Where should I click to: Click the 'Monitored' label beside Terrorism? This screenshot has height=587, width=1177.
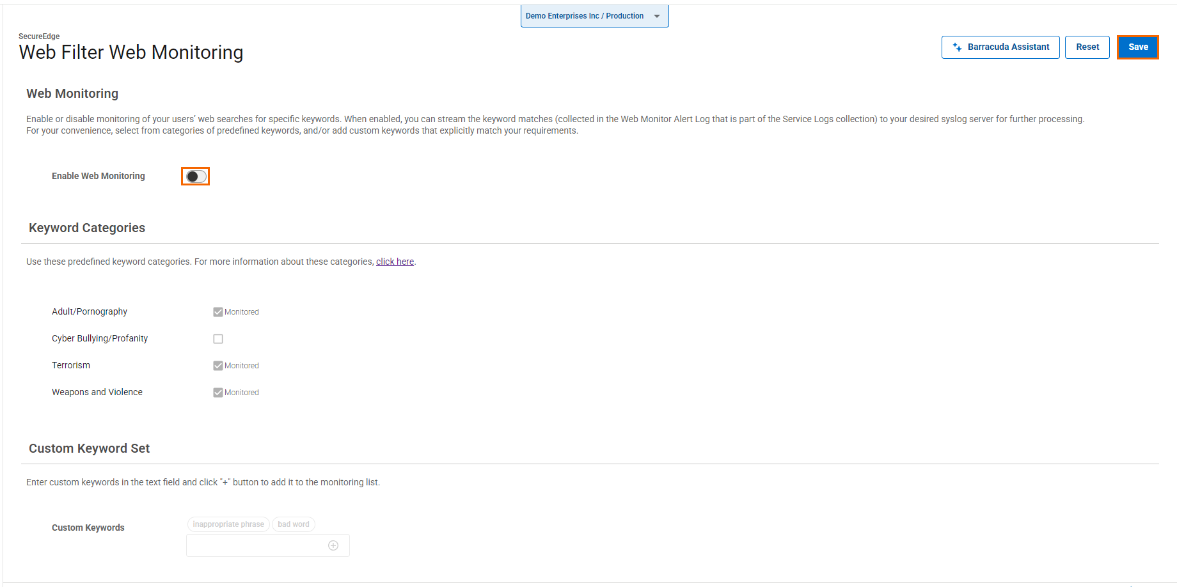coord(242,366)
